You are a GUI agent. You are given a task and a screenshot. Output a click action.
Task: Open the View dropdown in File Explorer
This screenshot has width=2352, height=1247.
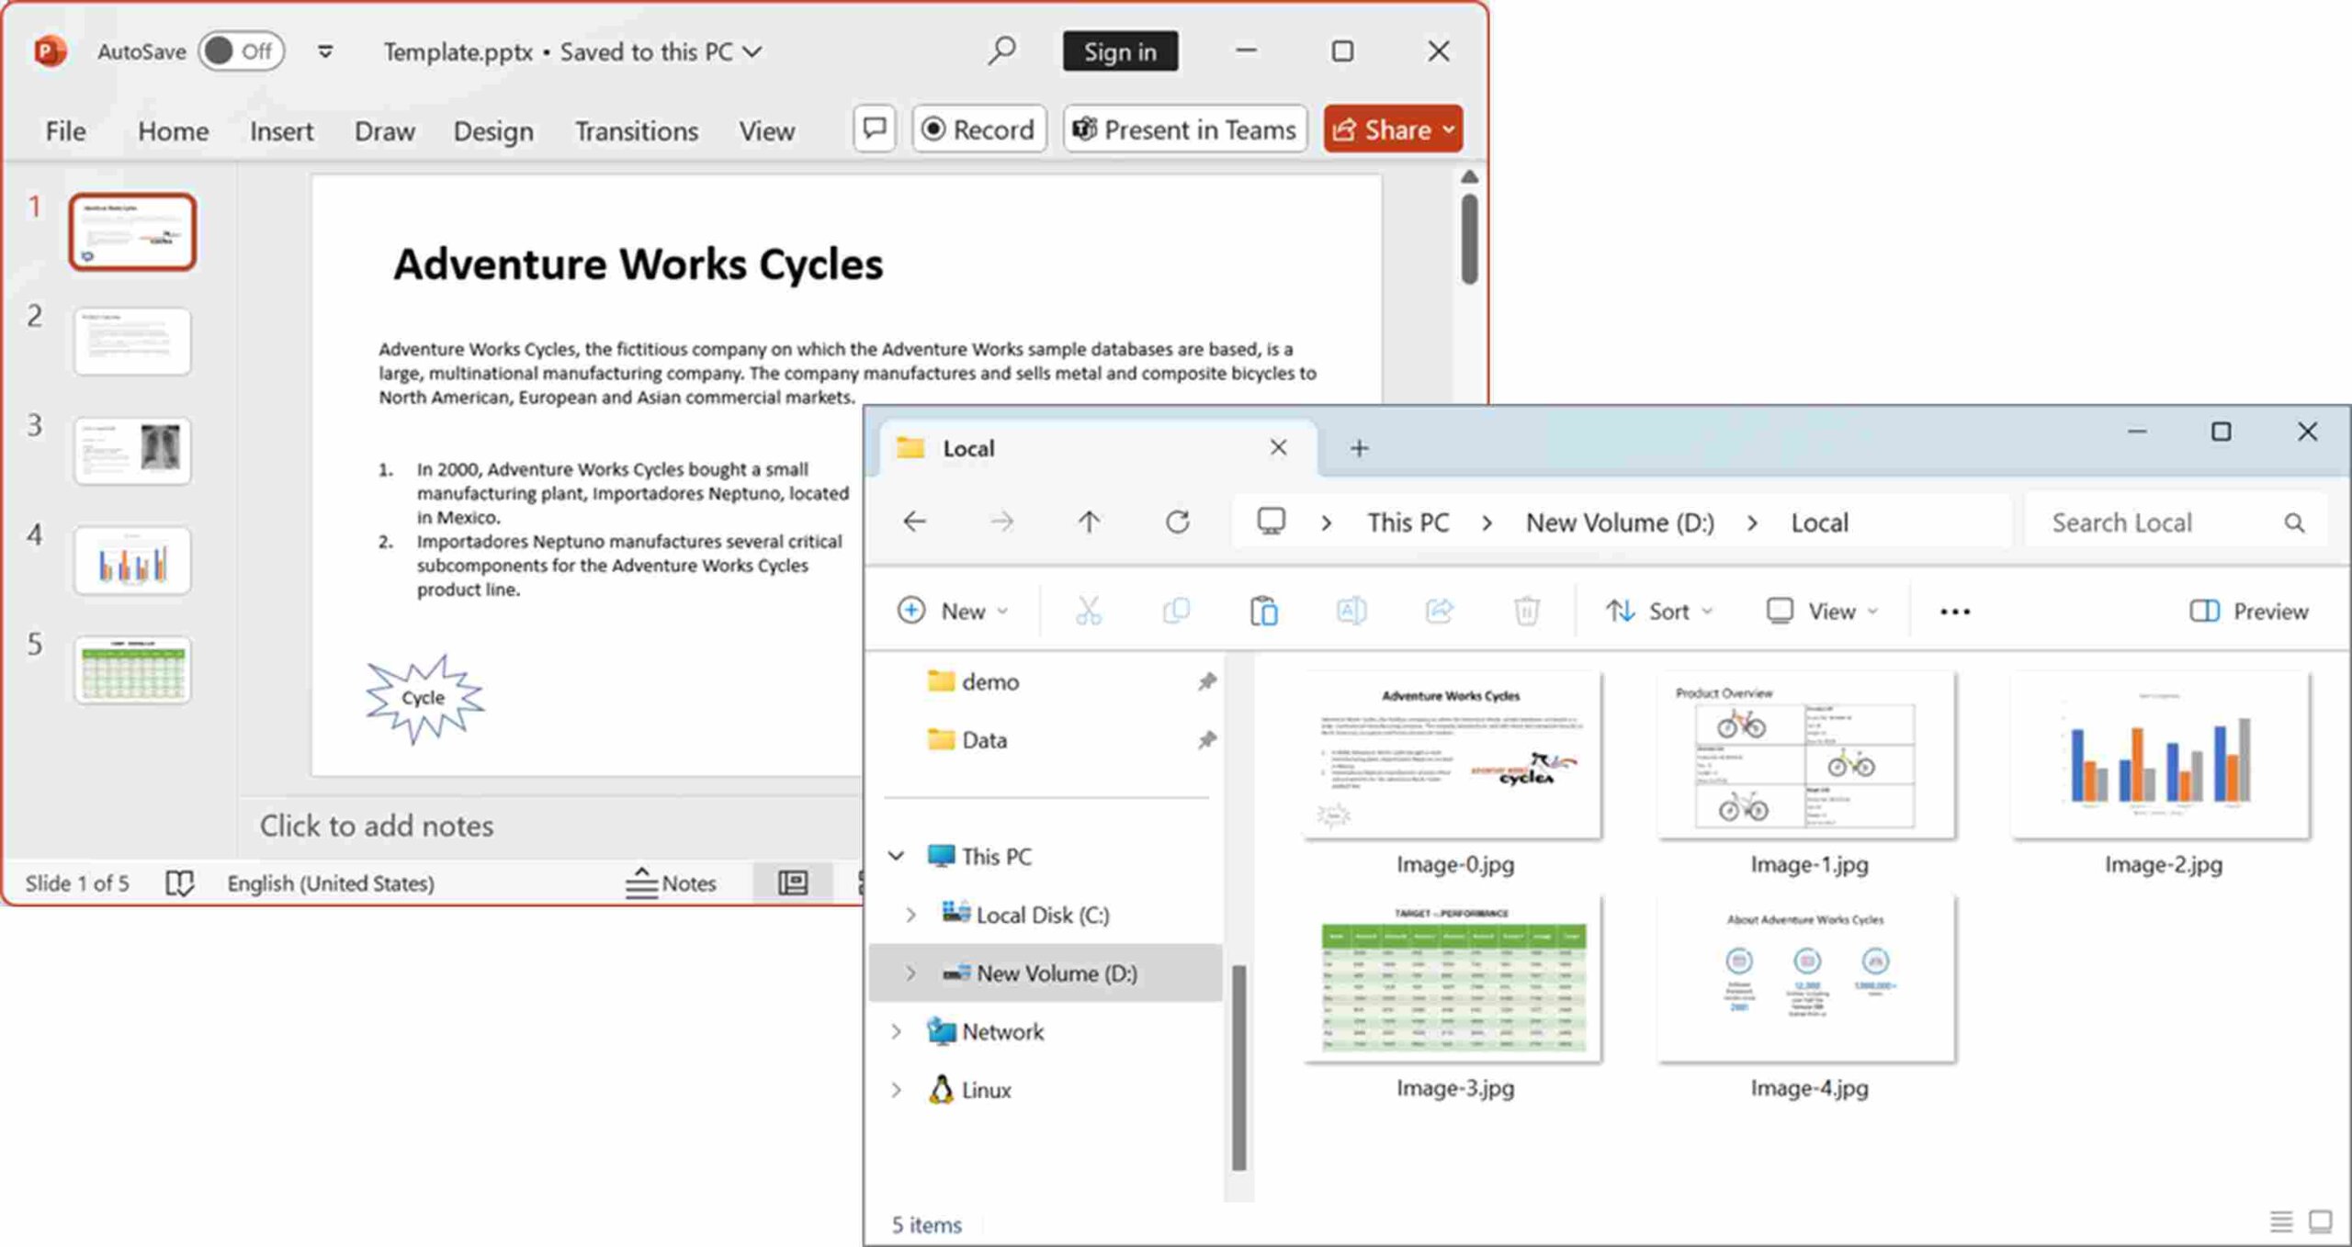[x=1822, y=612]
